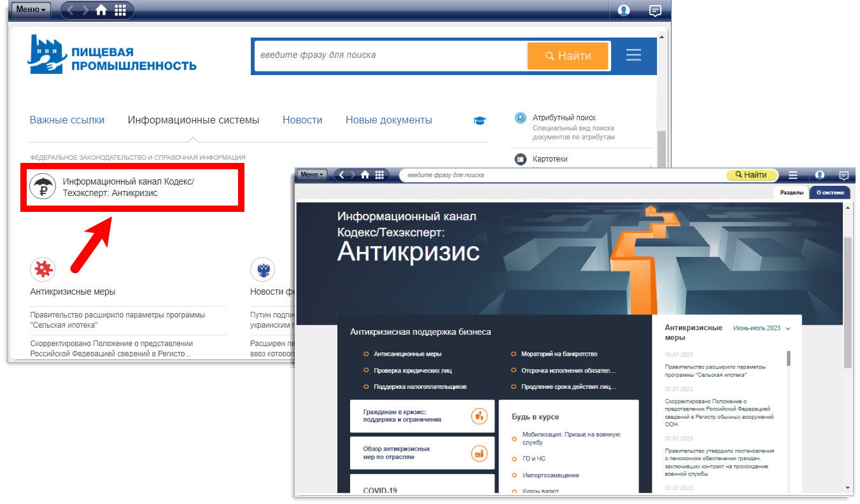This screenshot has width=860, height=504.
Task: Click the front window vertical scrollbar
Action: [848, 302]
